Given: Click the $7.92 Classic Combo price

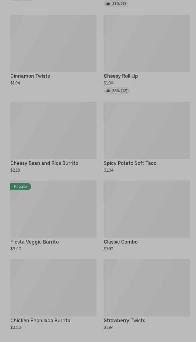Looking at the screenshot, I should coord(108,249).
